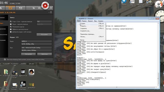Click the /uninvite{Space} line in Notepad
The image size is (164, 92).
tap(90, 52)
